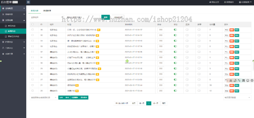Click the save sorting button below the table
Image resolution: width=254 pixels, height=118 pixels.
tap(84, 97)
